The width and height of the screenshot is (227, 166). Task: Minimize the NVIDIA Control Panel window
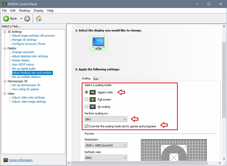pyautogui.click(x=197, y=4)
